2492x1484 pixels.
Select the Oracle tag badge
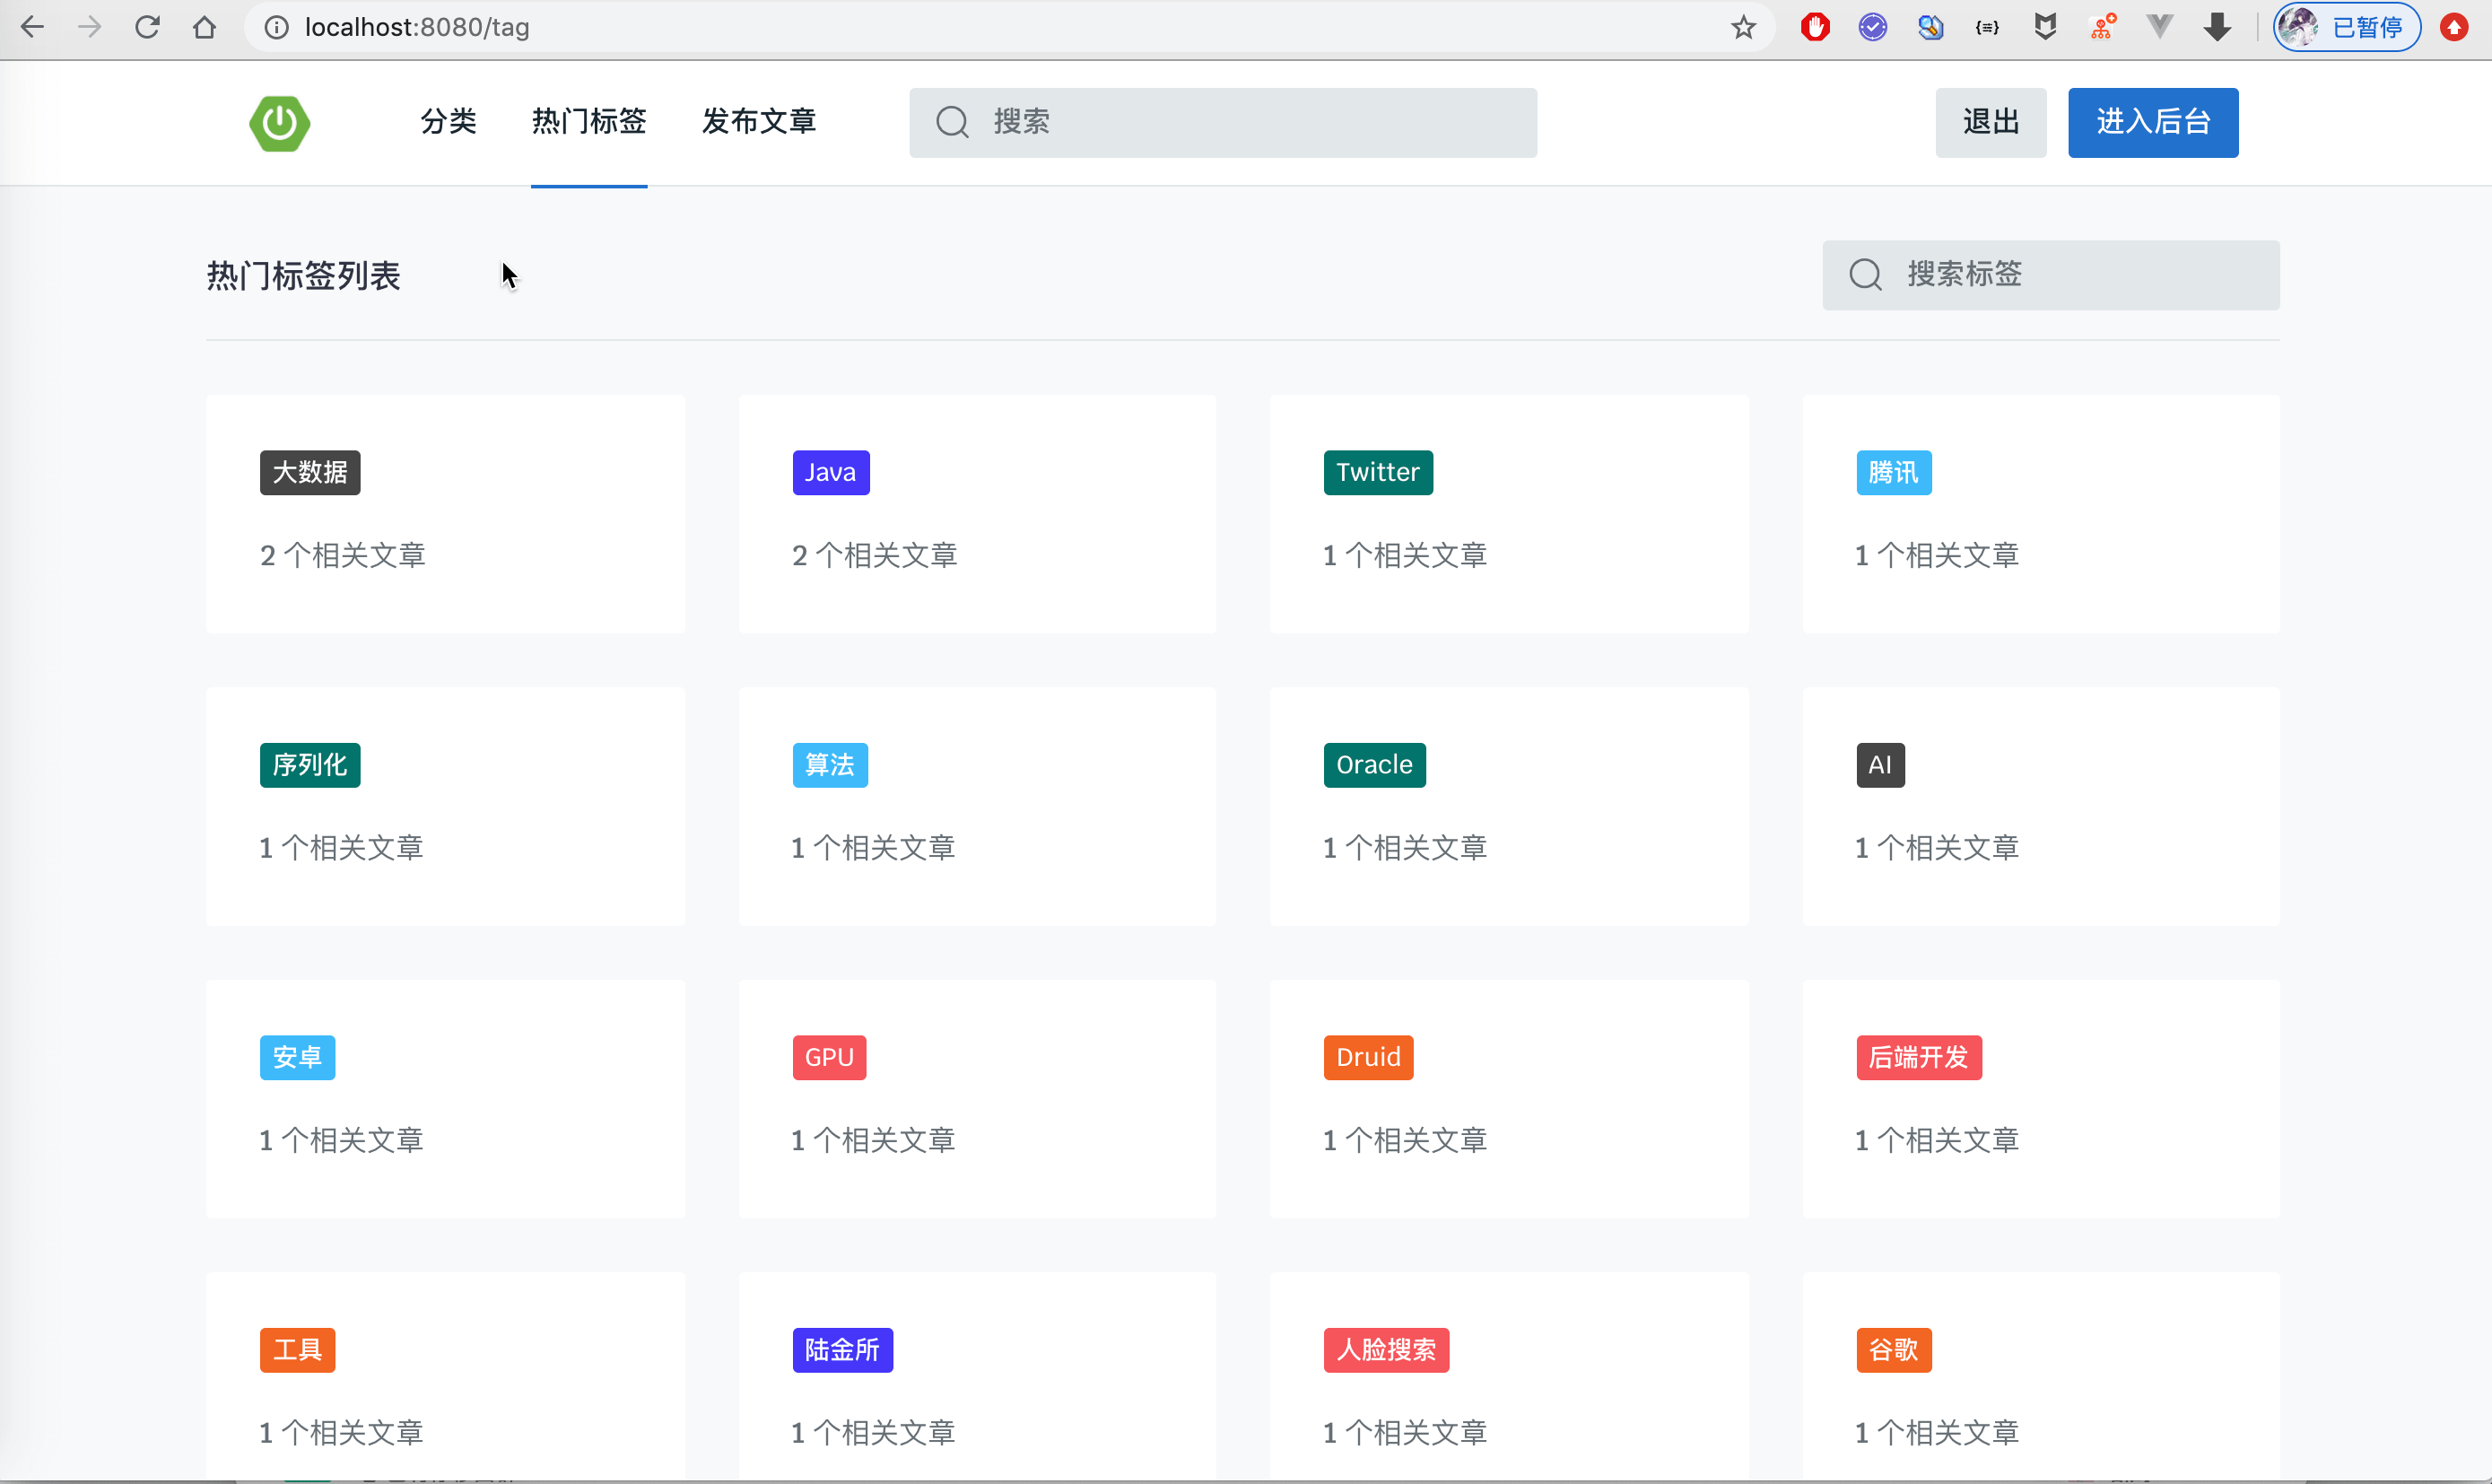(x=1374, y=765)
